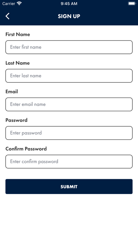
Task: Click the Confirm Password label
Action: (x=26, y=149)
